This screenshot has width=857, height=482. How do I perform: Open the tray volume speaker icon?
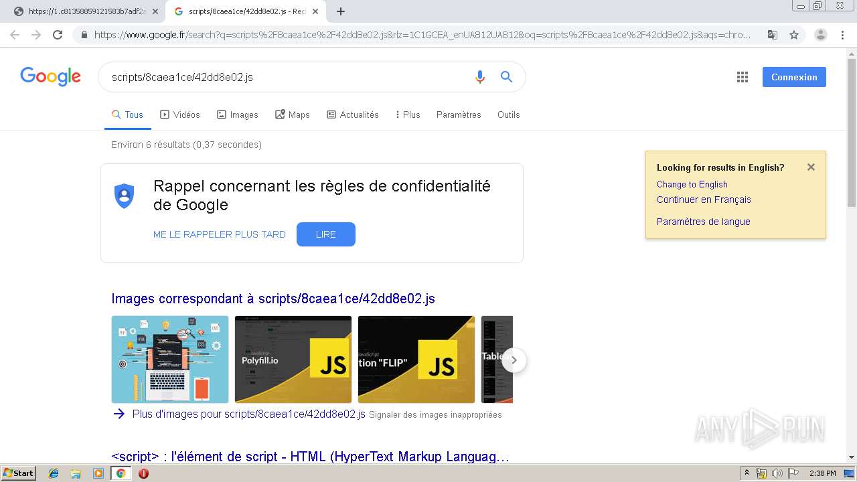tap(777, 473)
